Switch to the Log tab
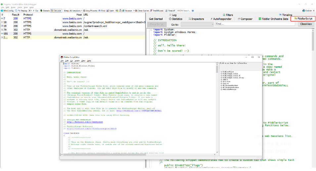Screen dimensions: 316x171 point(173,15)
